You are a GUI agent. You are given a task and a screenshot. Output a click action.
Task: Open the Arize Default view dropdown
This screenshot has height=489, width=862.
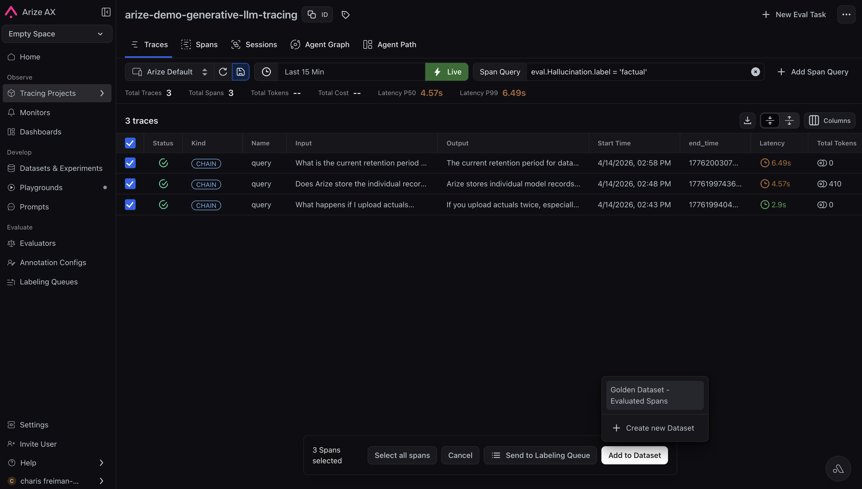click(x=169, y=72)
